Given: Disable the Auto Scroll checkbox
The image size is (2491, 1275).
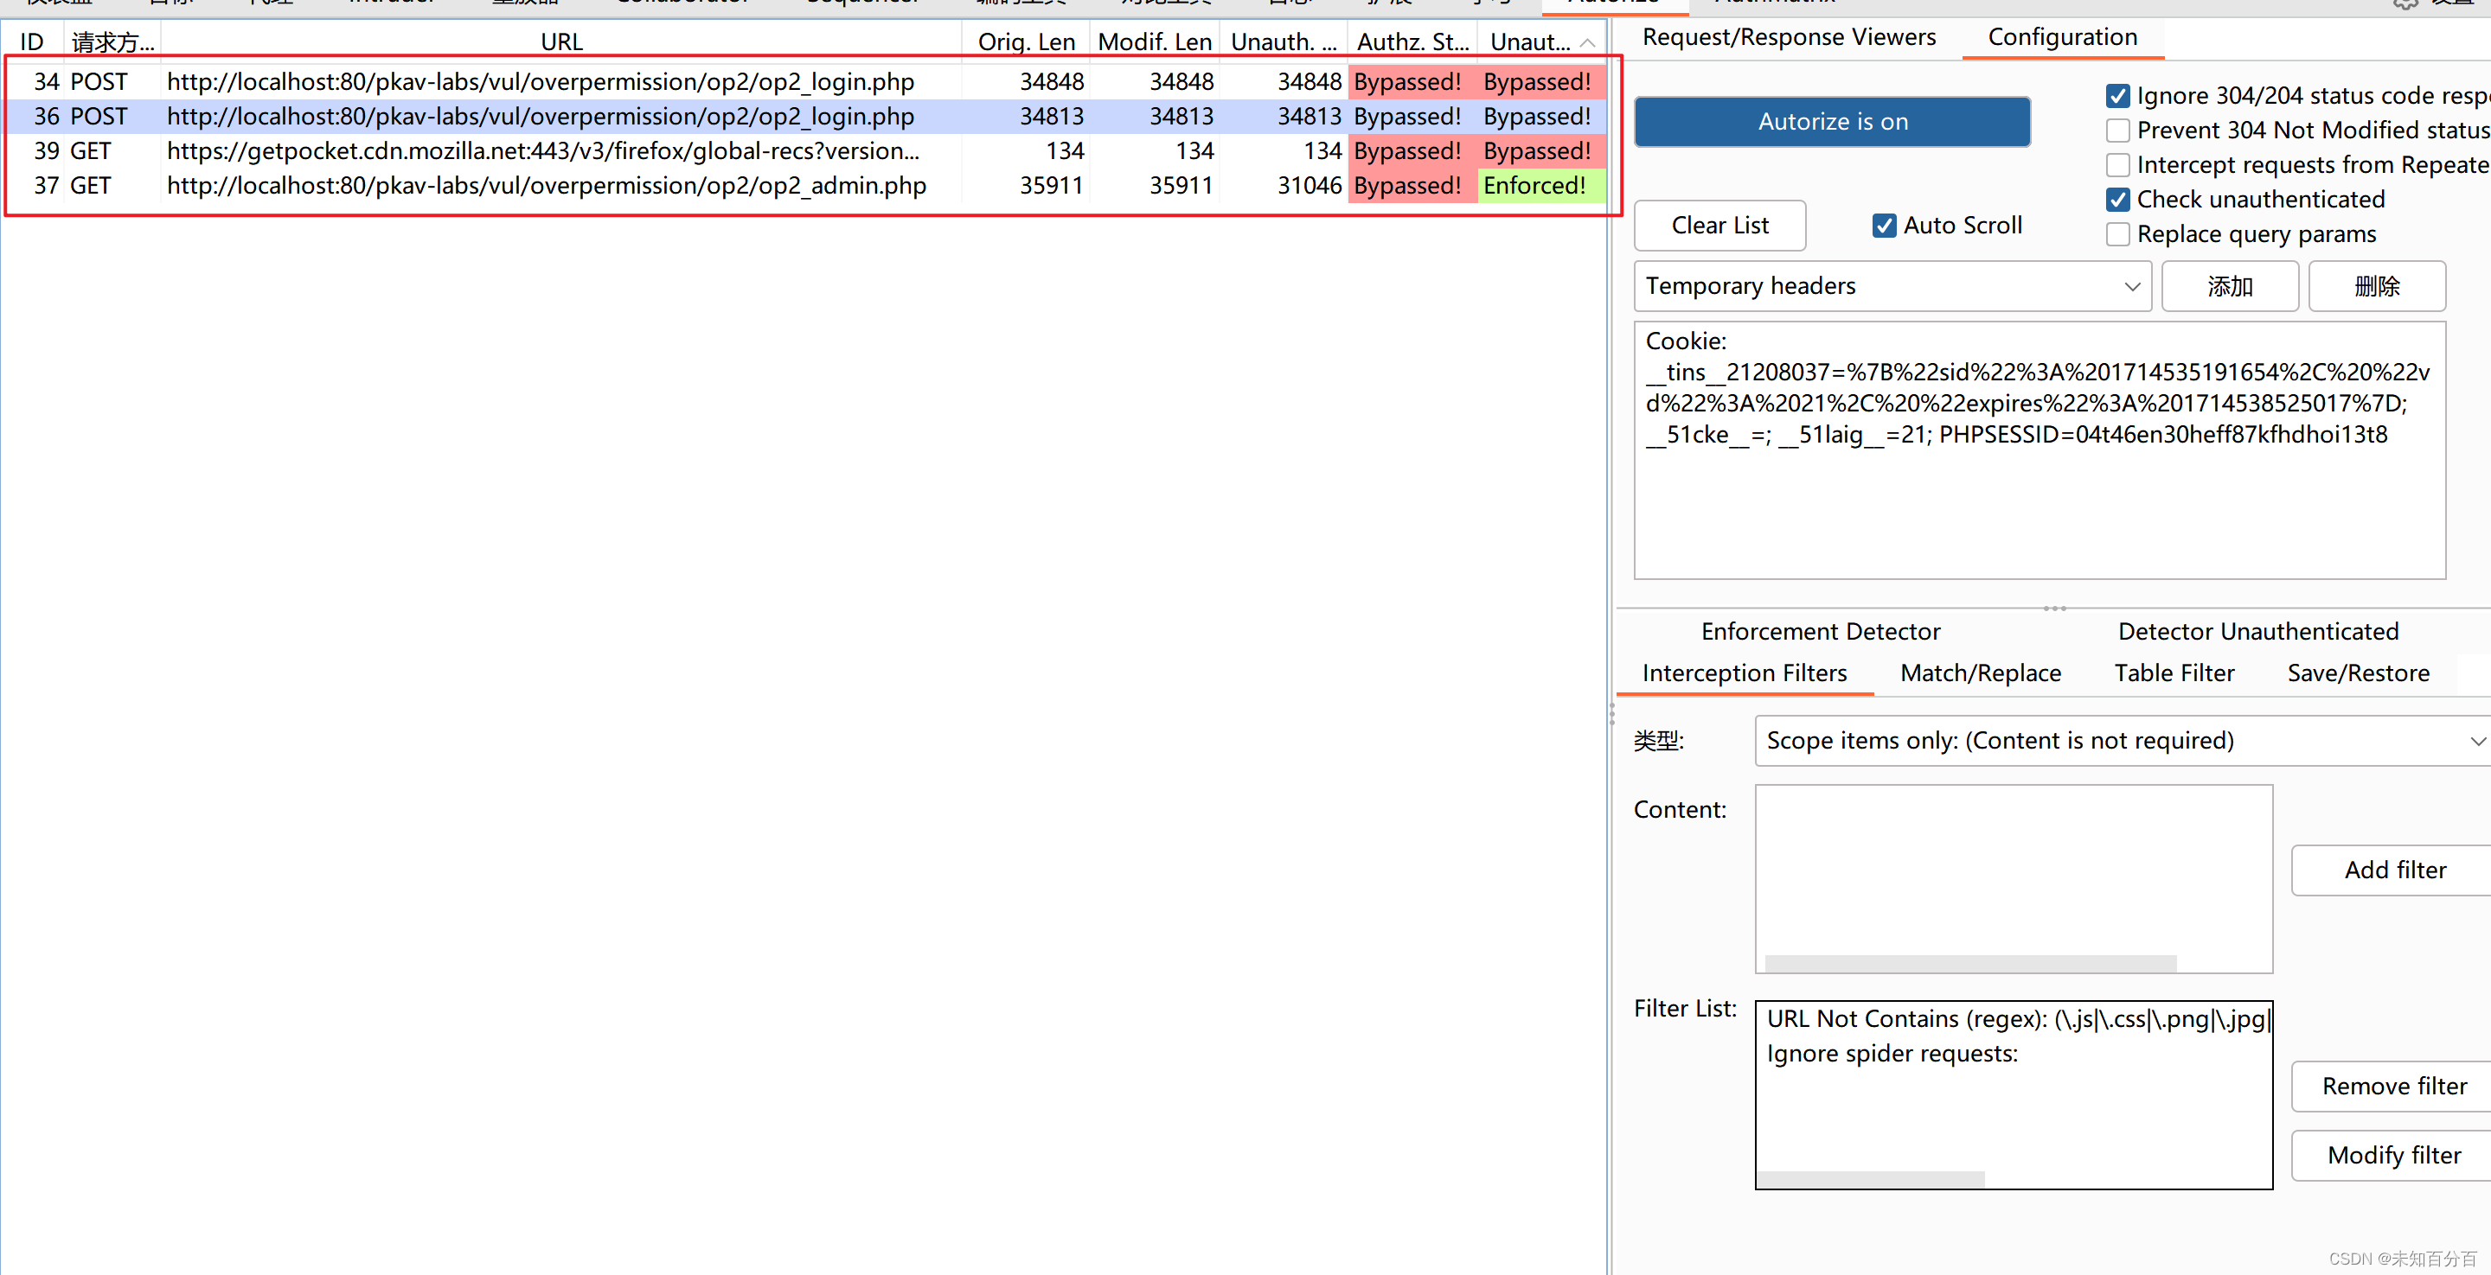Looking at the screenshot, I should (x=1884, y=226).
